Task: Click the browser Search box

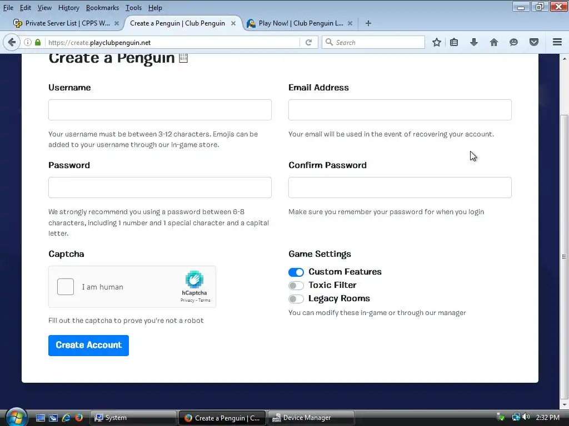Action: pyautogui.click(x=373, y=42)
